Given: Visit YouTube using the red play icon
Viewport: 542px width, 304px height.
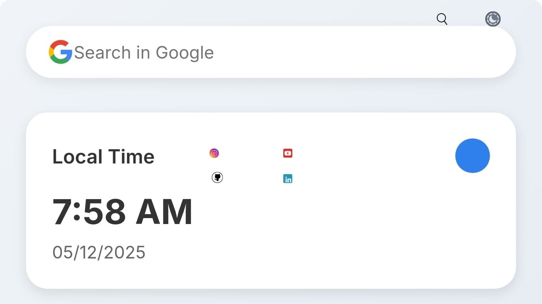Looking at the screenshot, I should [x=288, y=153].
